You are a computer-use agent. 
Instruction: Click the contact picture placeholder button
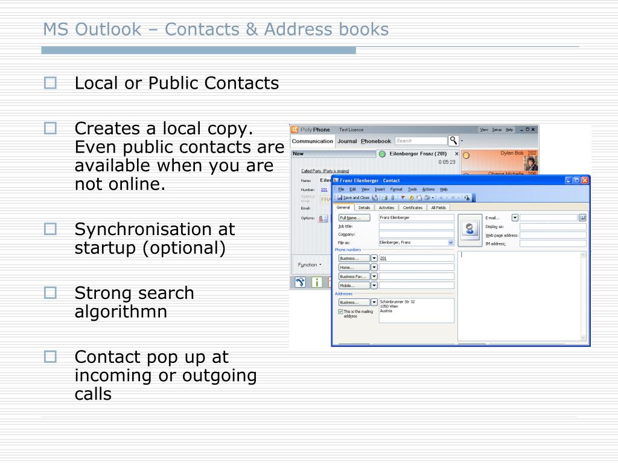point(470,230)
